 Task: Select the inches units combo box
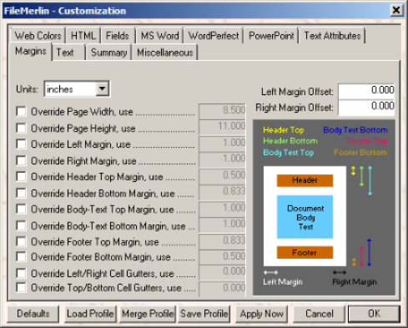[77, 89]
